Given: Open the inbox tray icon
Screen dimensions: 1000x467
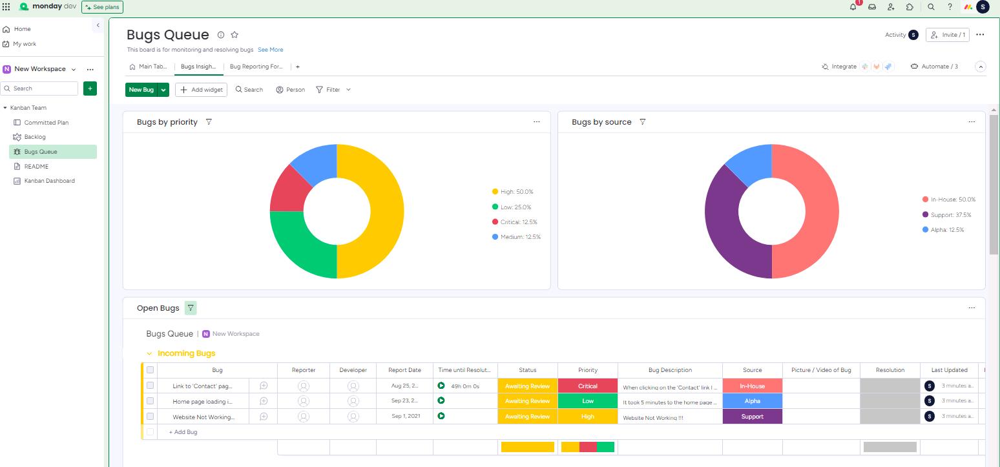Looking at the screenshot, I should point(871,7).
